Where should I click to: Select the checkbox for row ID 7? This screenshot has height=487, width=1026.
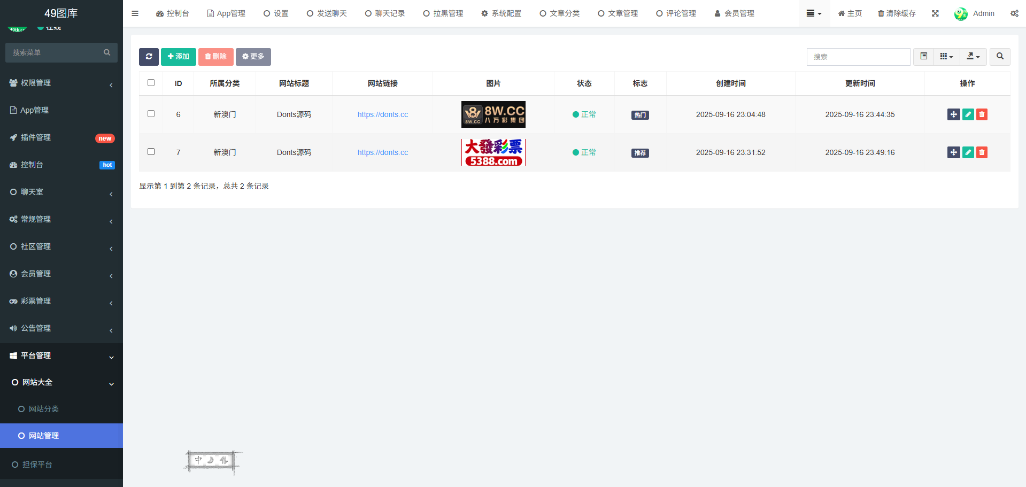(x=151, y=152)
